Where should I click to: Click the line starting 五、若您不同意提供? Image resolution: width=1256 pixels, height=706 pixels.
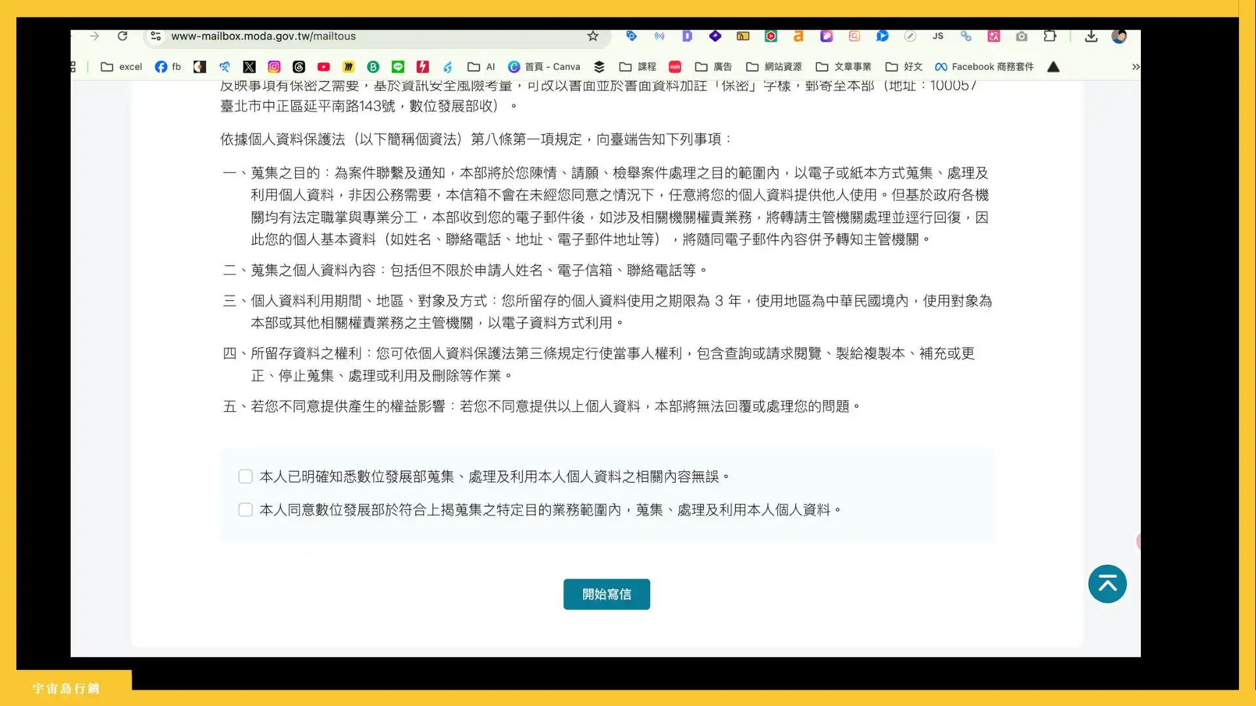[x=542, y=407]
